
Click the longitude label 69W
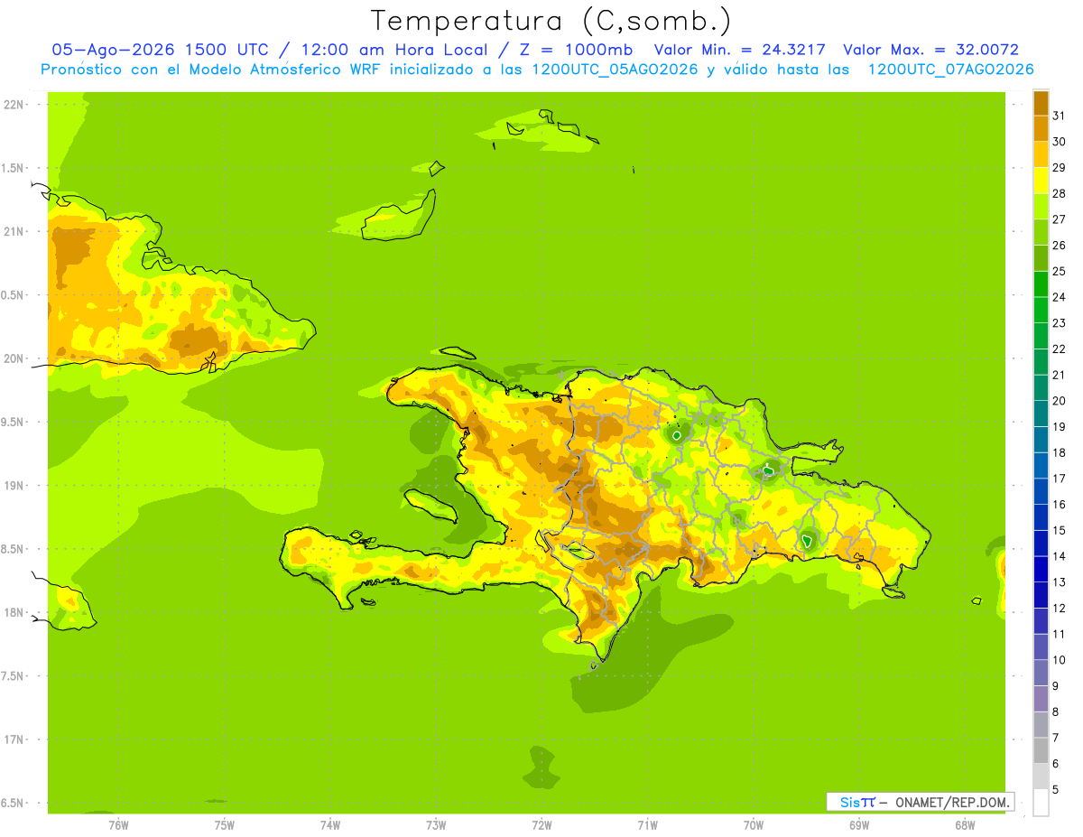[858, 824]
